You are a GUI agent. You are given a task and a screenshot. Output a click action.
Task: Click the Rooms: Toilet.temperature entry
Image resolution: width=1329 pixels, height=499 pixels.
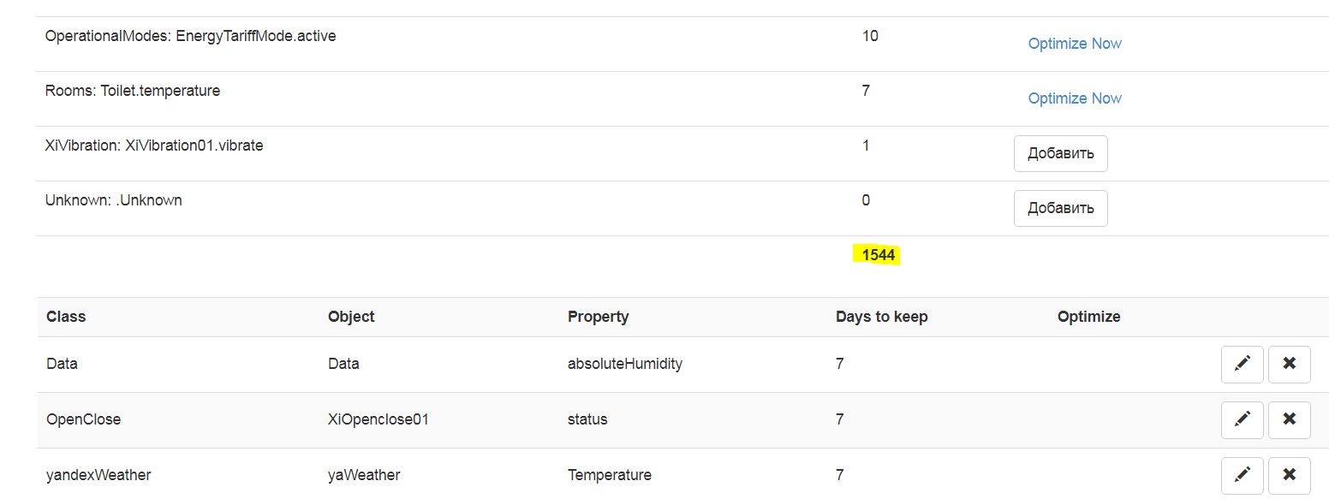click(133, 91)
